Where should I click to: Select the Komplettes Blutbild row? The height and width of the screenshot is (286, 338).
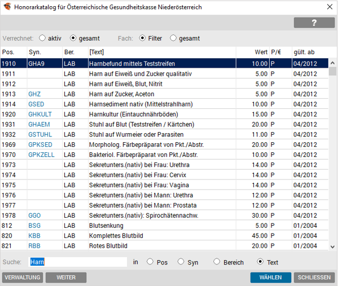pyautogui.click(x=164, y=236)
